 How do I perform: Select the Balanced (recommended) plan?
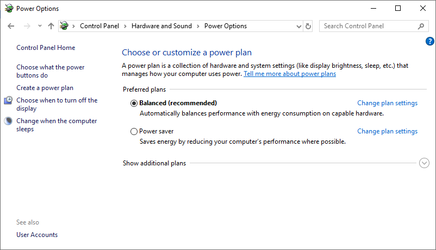[x=134, y=103]
